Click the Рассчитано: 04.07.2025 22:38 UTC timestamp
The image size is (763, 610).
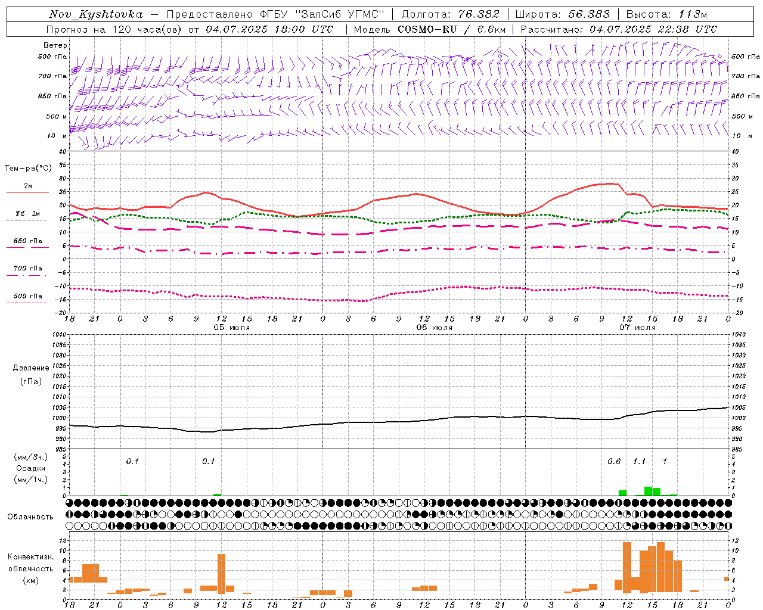pyautogui.click(x=619, y=29)
